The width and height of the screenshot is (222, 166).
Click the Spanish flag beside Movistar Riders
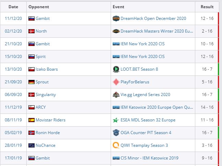(32, 120)
